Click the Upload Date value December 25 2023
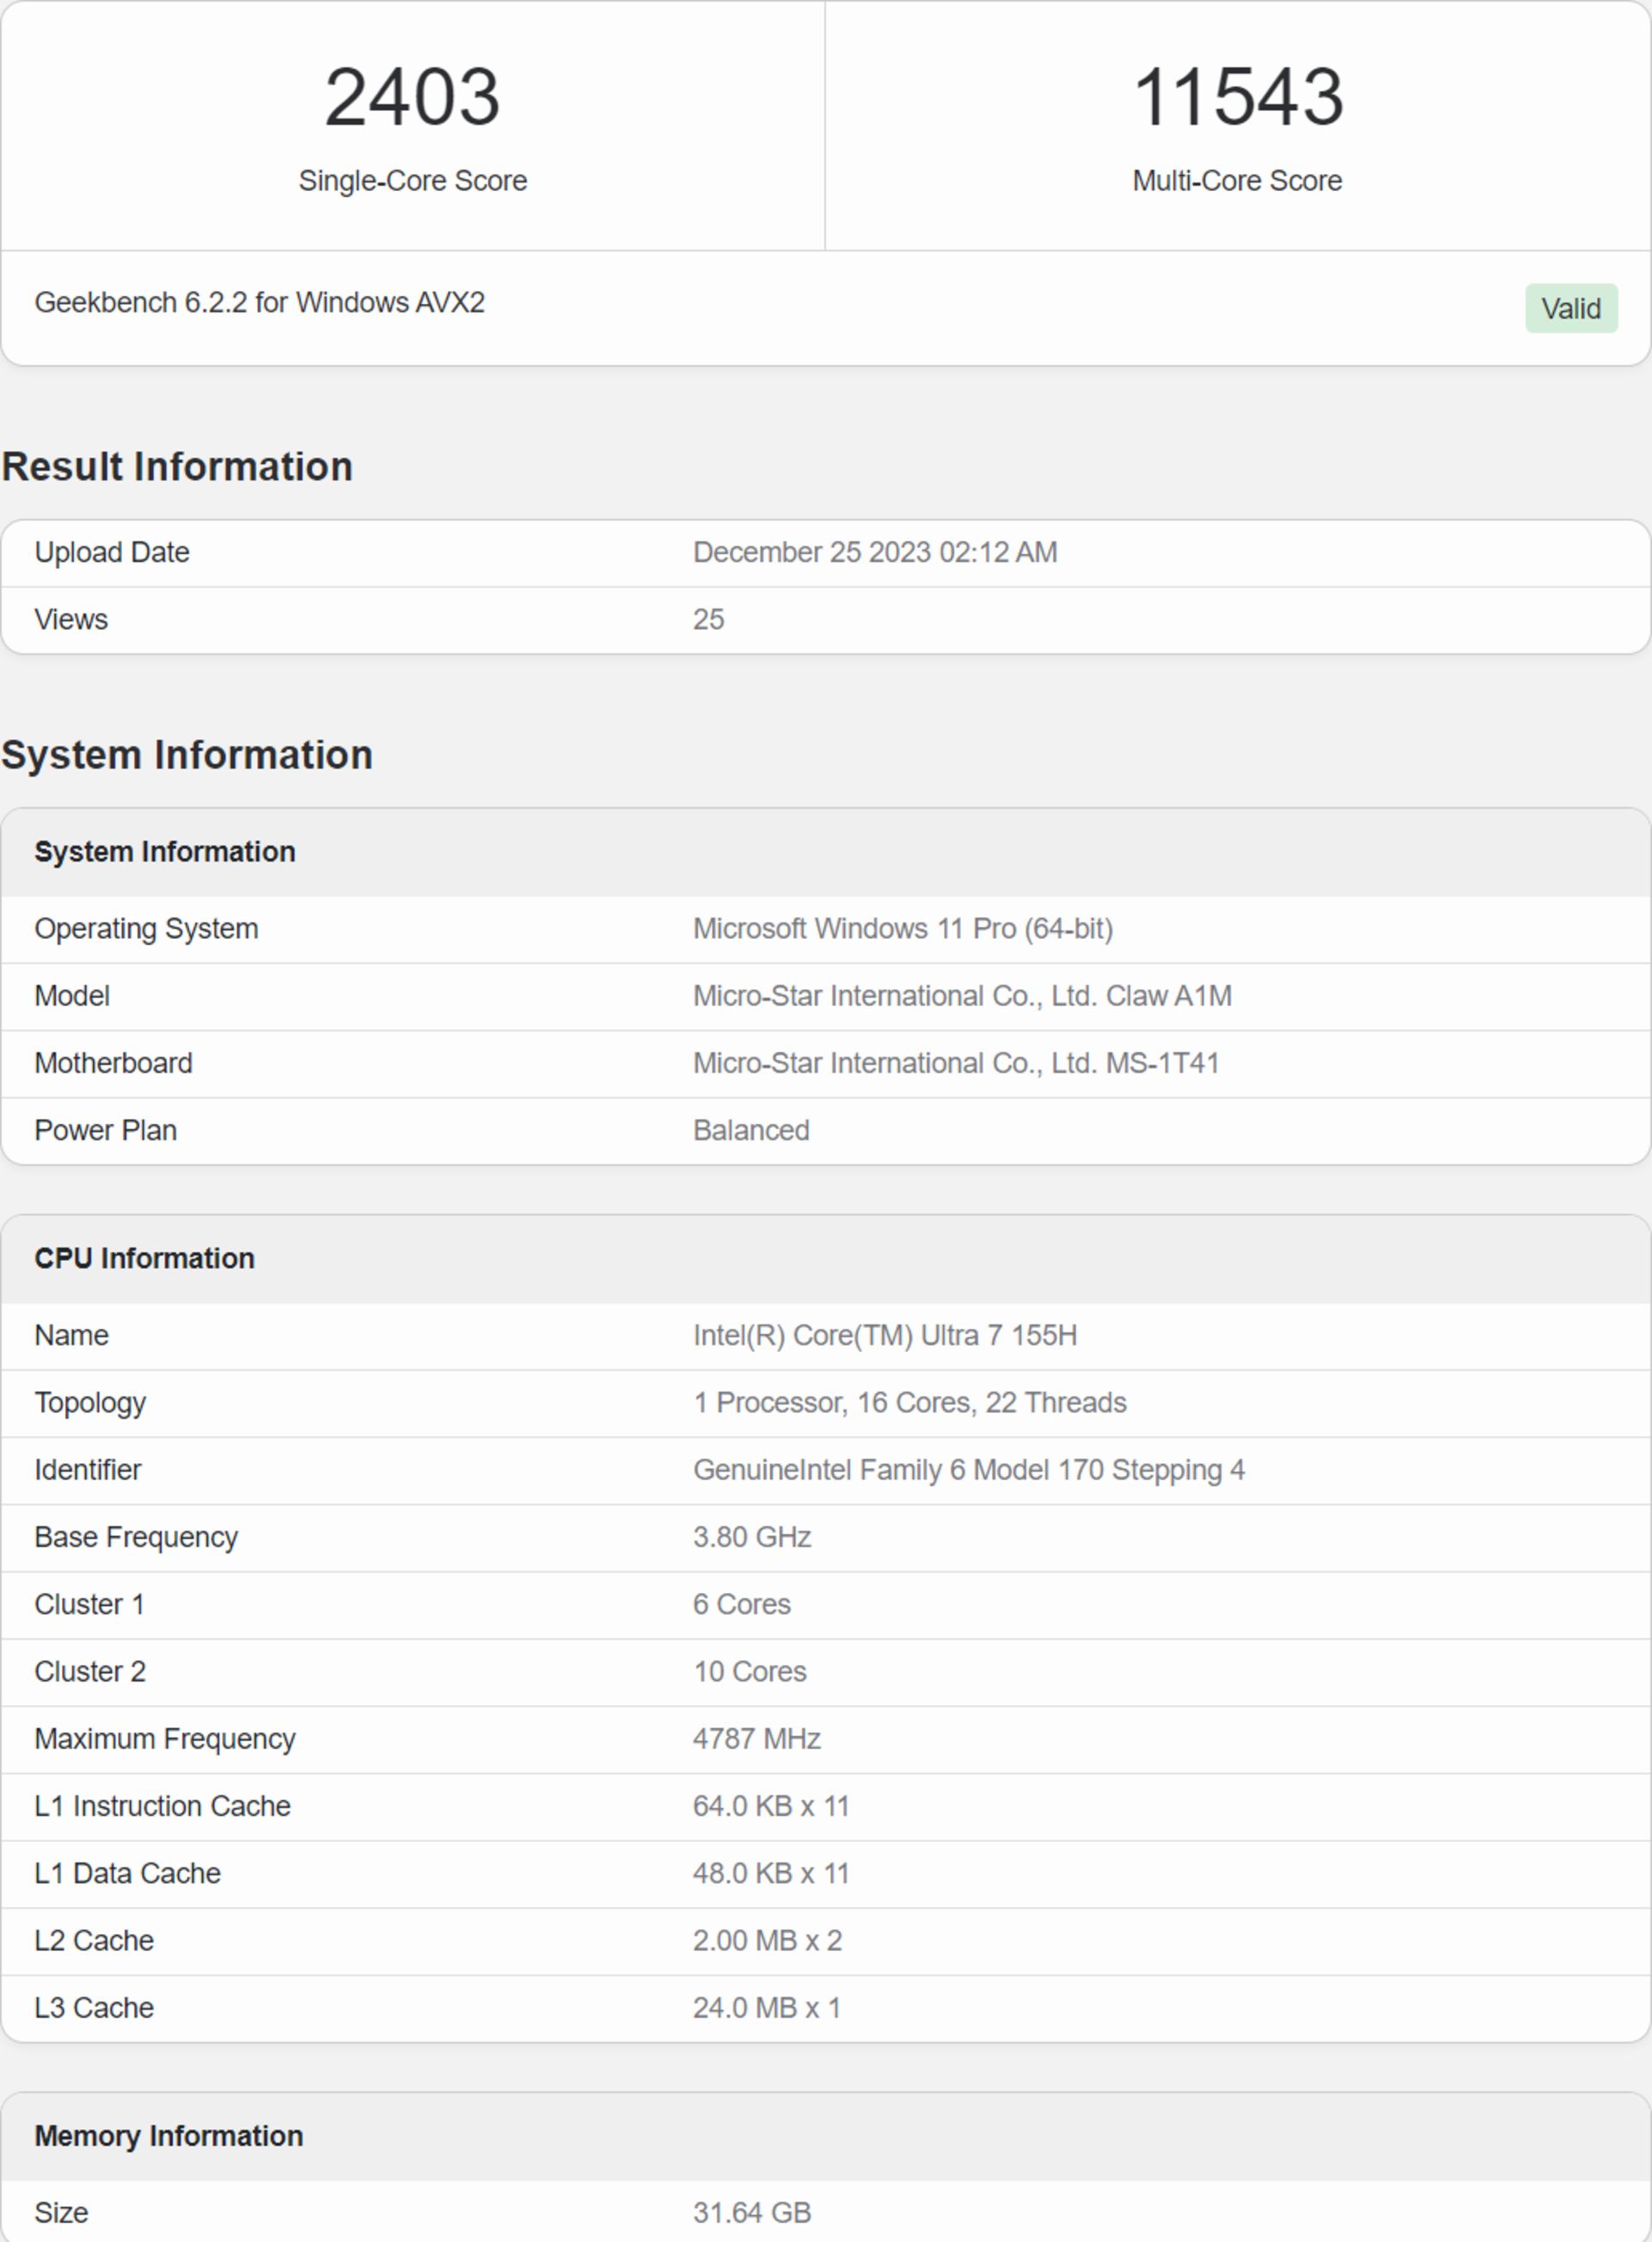The image size is (1652, 2242). tap(874, 552)
